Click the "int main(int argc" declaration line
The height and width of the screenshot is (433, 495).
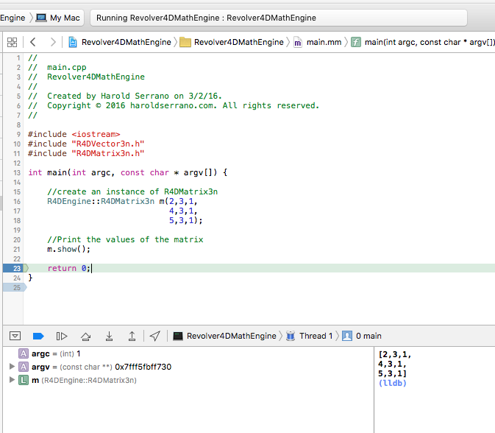[127, 172]
